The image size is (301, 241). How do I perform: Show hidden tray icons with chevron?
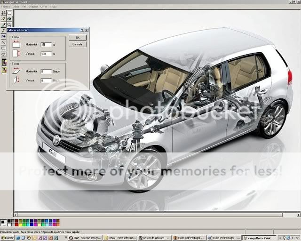point(280,238)
